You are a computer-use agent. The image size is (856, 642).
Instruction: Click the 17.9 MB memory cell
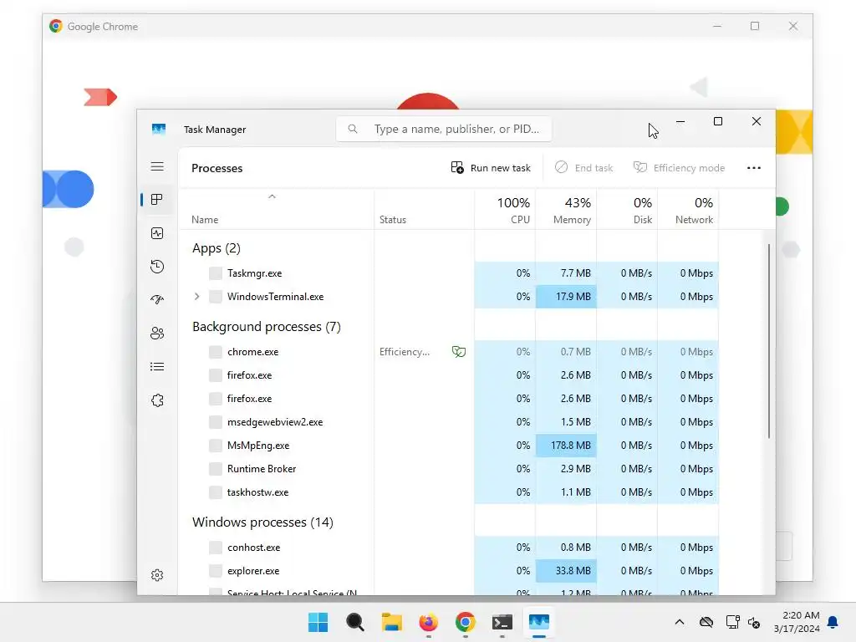click(x=566, y=297)
